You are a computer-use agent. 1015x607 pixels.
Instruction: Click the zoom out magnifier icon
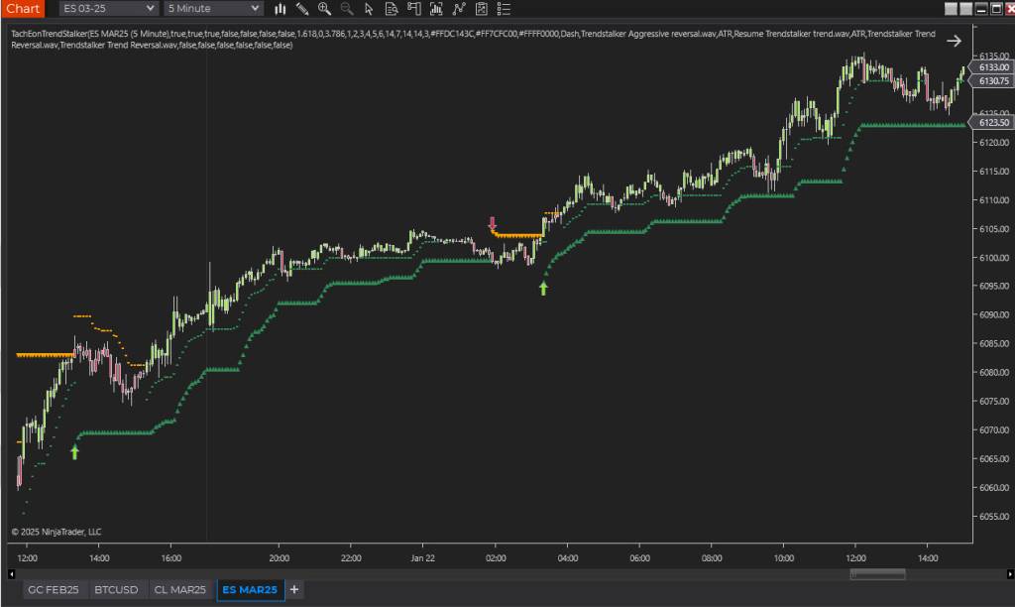click(x=346, y=9)
